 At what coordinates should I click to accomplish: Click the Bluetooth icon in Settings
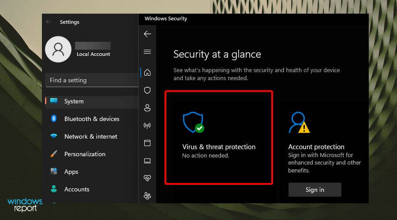click(54, 118)
